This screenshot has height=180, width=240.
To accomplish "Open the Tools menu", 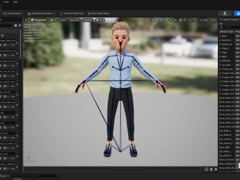I will (x=6, y=2).
